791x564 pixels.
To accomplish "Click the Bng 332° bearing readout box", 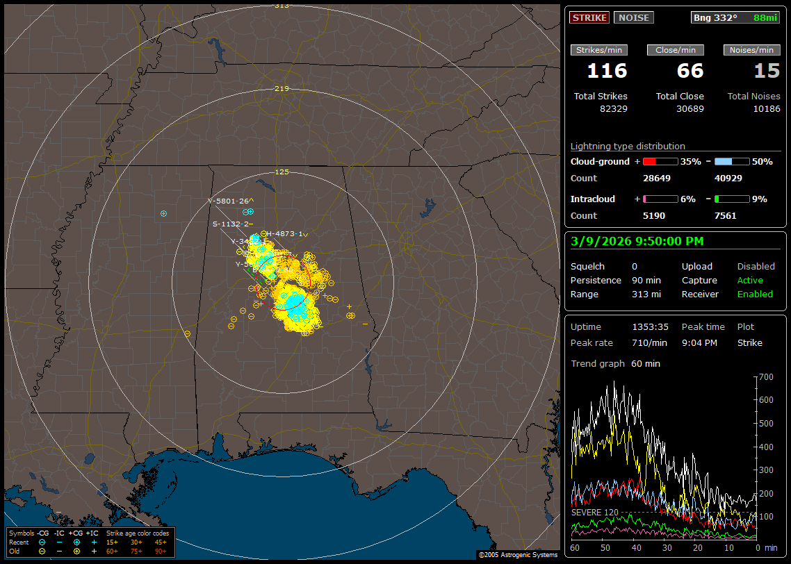I will [x=735, y=18].
